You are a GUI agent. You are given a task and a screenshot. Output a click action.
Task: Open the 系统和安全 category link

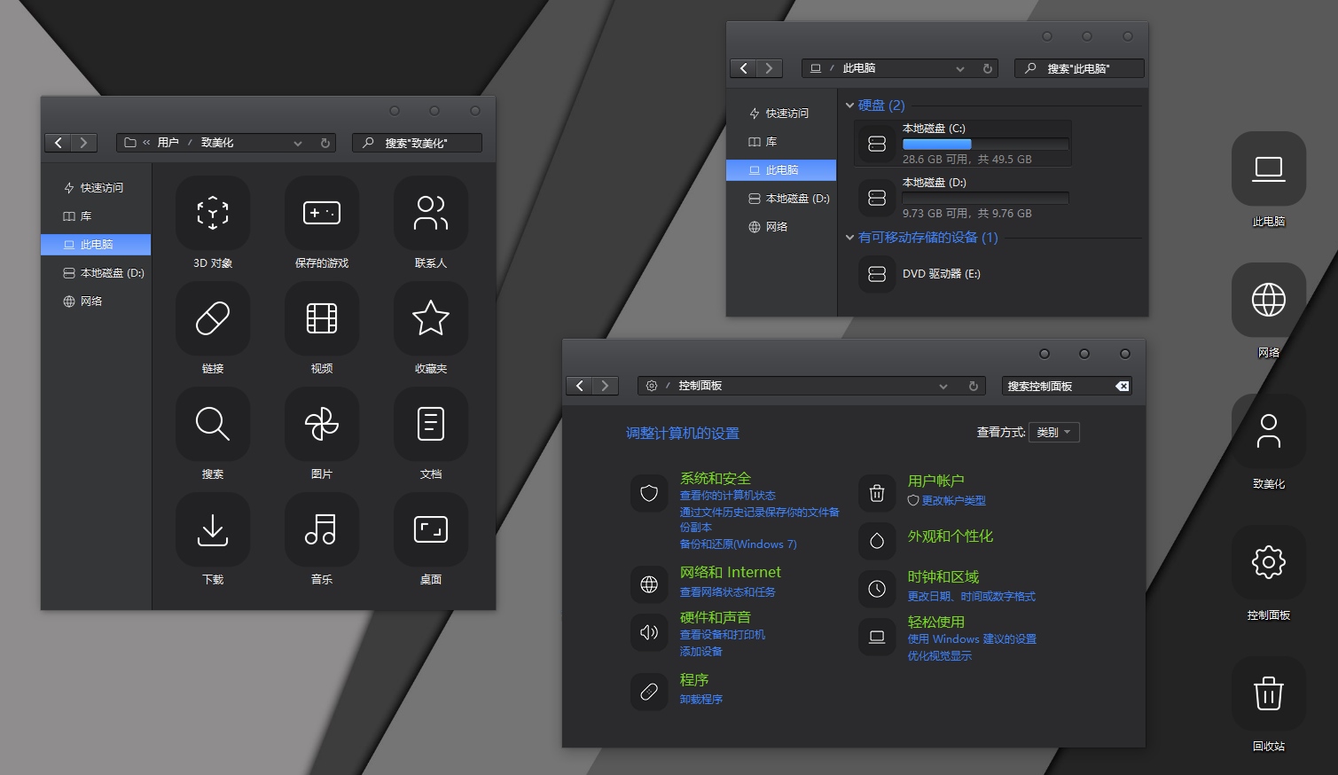point(715,478)
